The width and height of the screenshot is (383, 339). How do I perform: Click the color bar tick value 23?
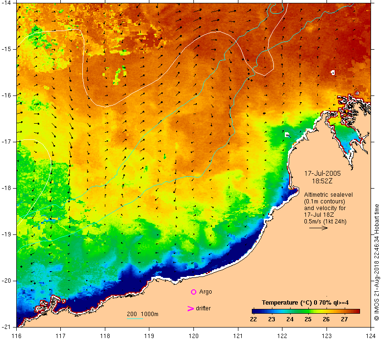click(x=271, y=319)
